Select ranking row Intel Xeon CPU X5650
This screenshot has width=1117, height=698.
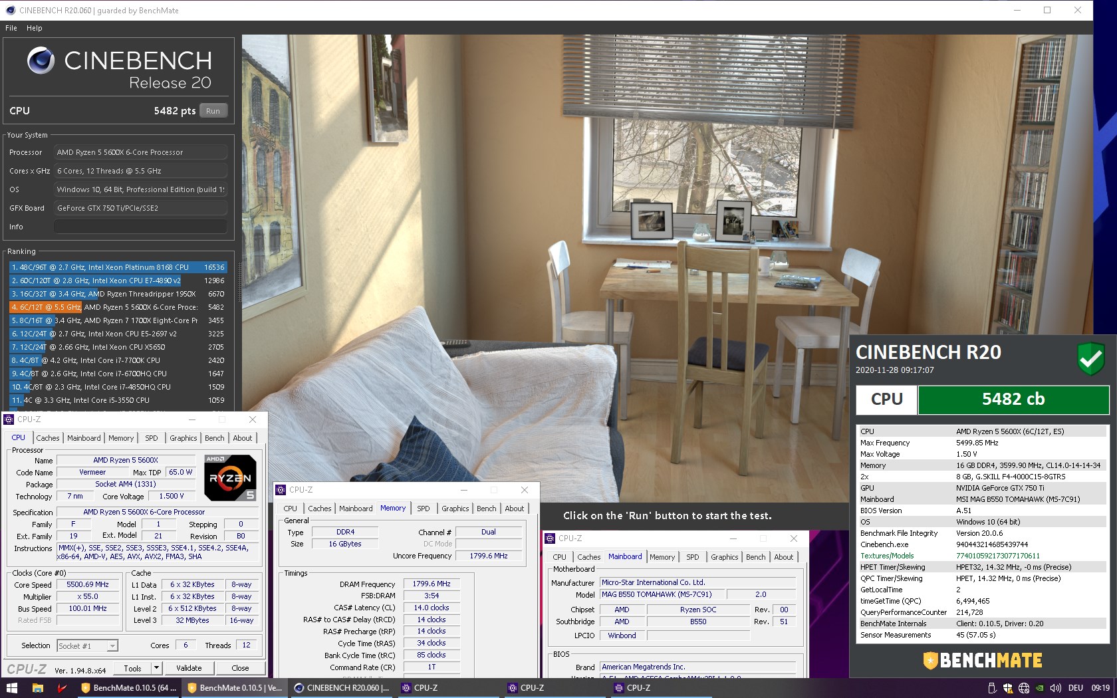coord(118,347)
